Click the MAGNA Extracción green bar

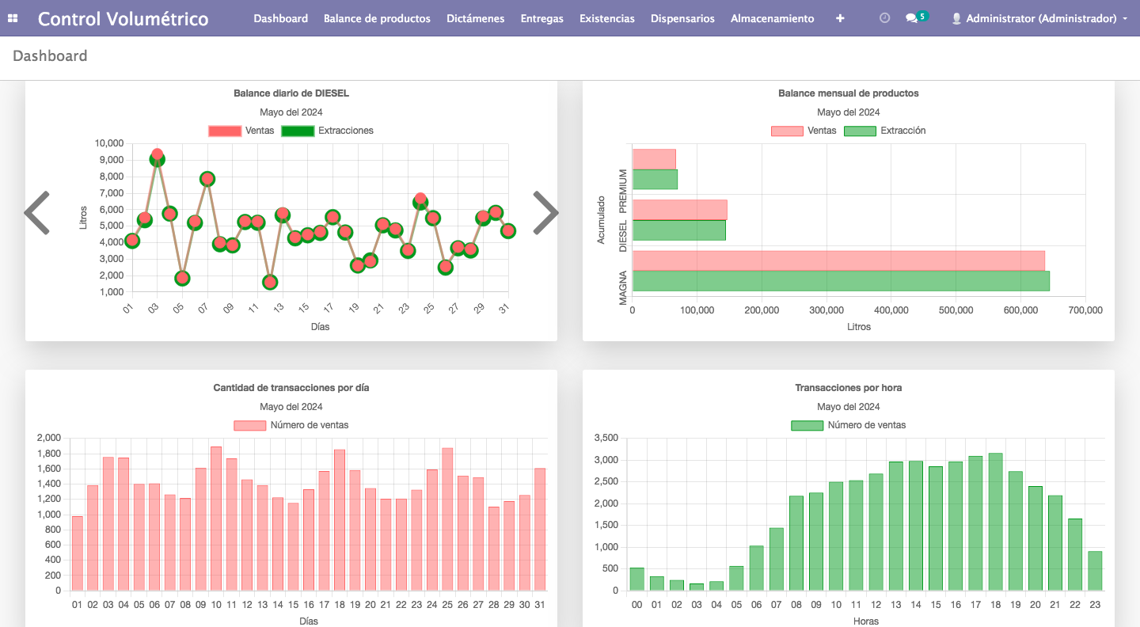point(840,281)
